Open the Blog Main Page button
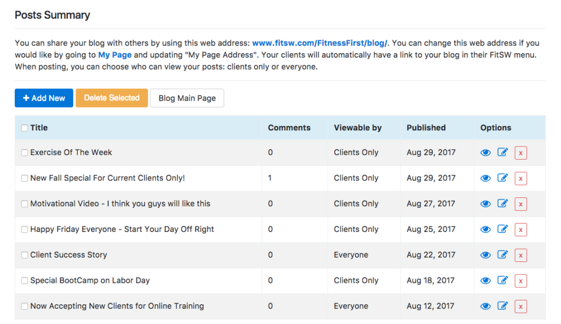Screen dimensions: 561x324 (187, 98)
